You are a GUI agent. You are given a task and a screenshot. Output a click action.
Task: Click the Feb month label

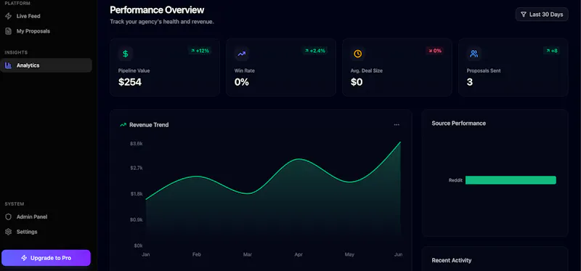click(x=196, y=255)
